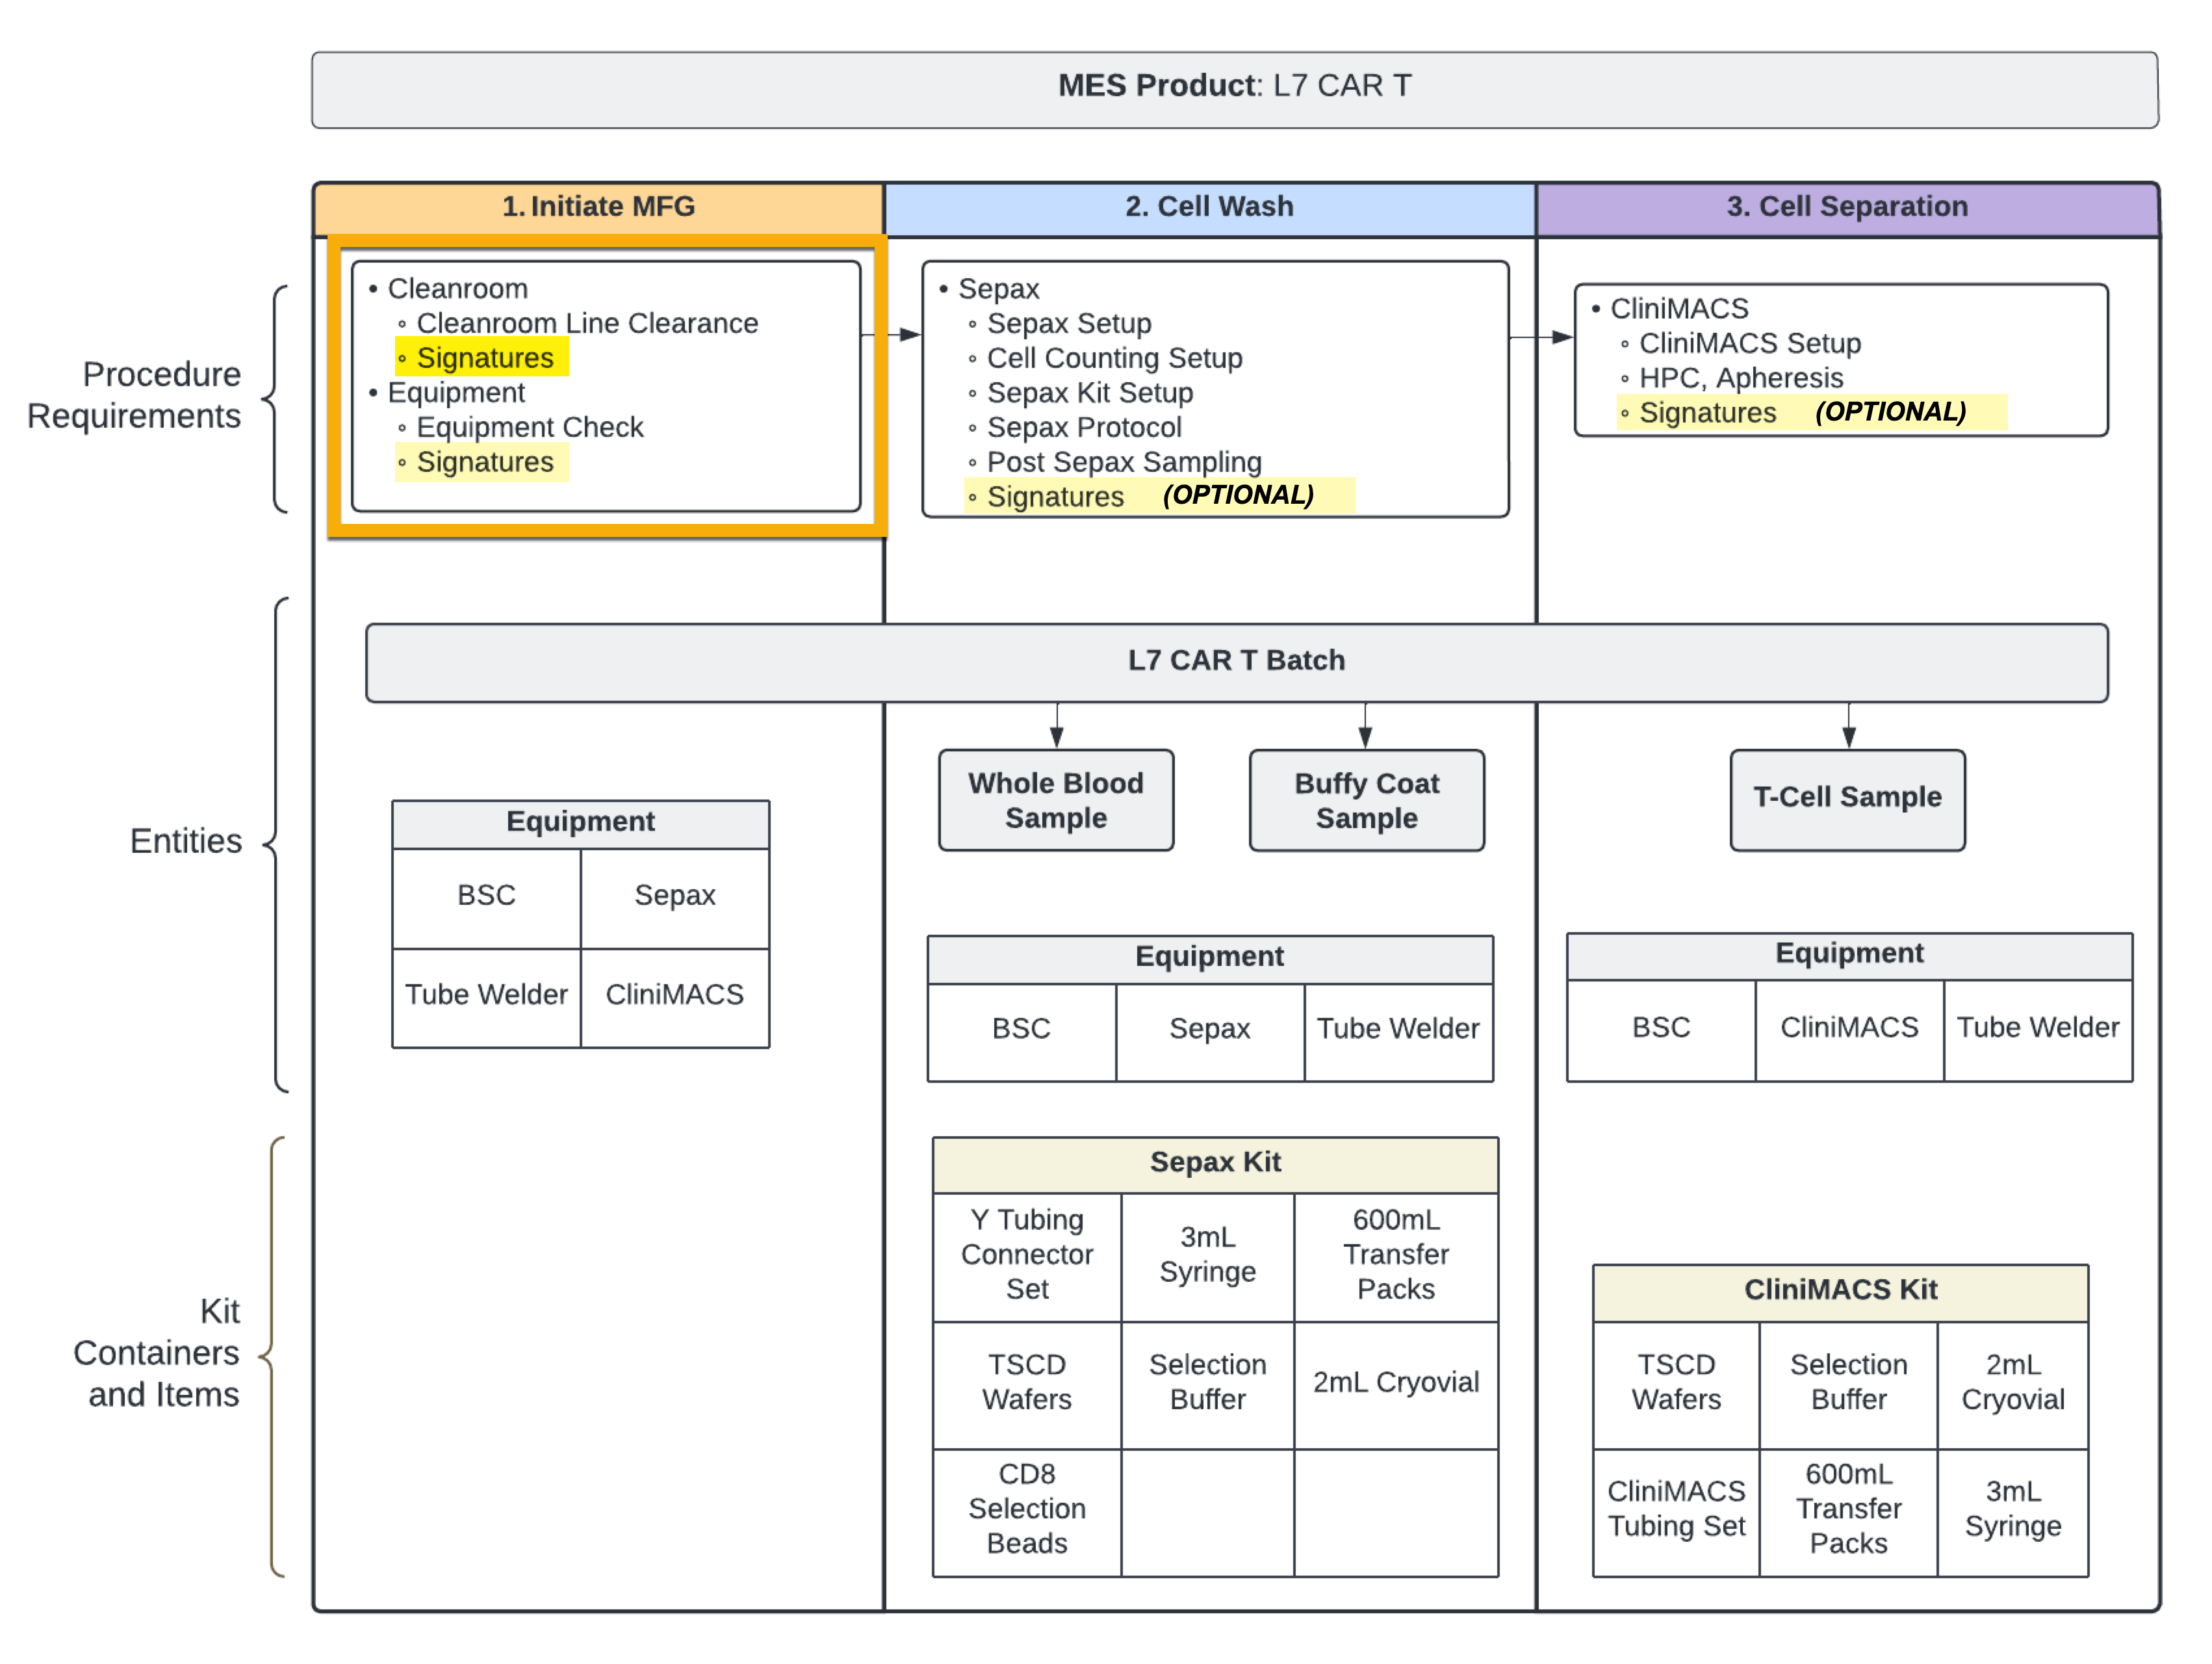Click Sepax in Cell Wash equipment table
This screenshot has height=1664, width=2212.
1210,1032
